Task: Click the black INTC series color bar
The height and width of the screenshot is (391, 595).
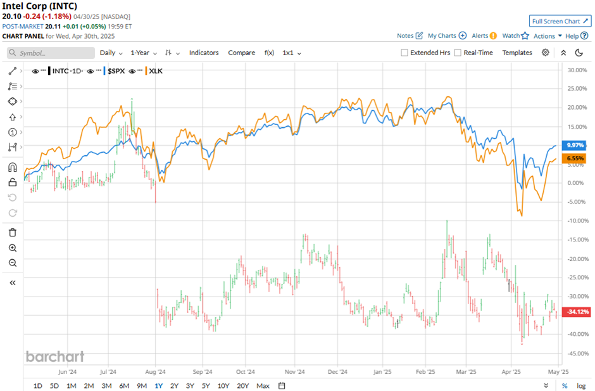Action: [x=49, y=71]
